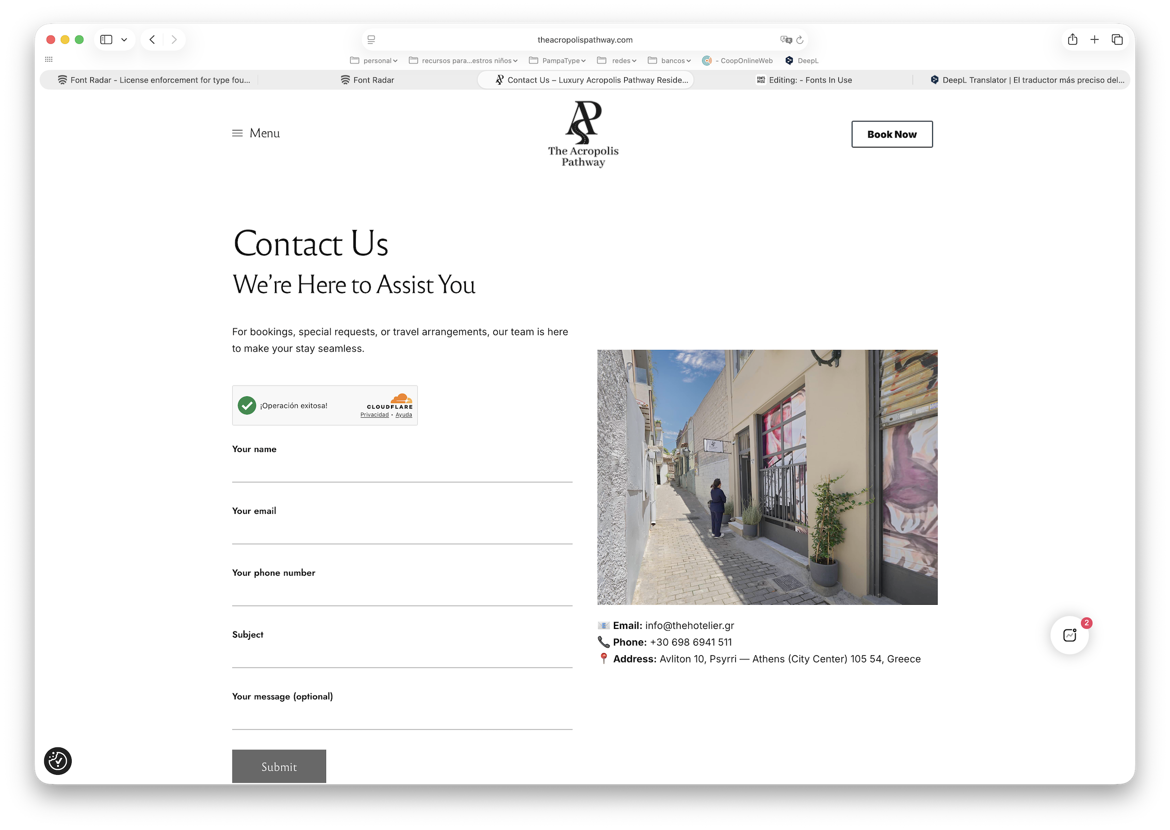Toggle the Safari sidebar button
Screen dimensions: 1170x830
(x=106, y=40)
